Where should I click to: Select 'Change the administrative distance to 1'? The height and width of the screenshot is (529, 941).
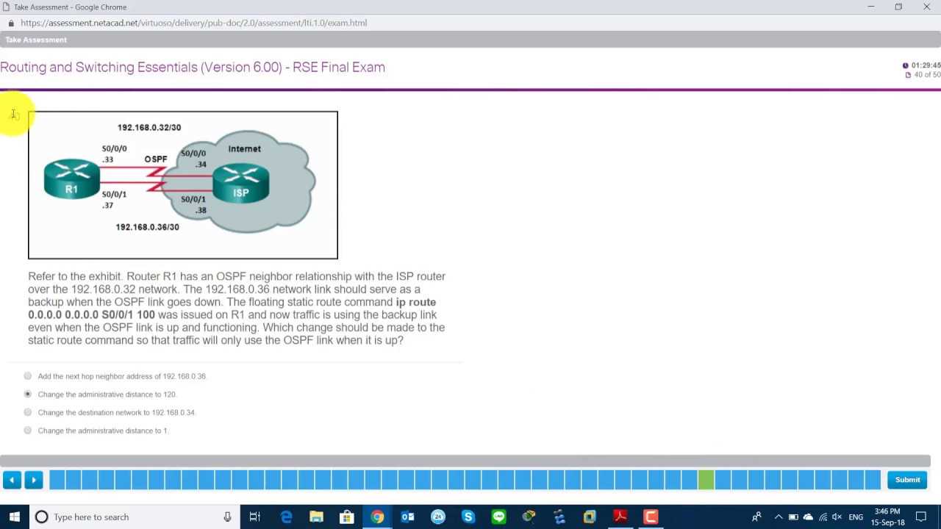(28, 430)
